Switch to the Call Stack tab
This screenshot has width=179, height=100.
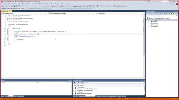[x=76, y=96]
